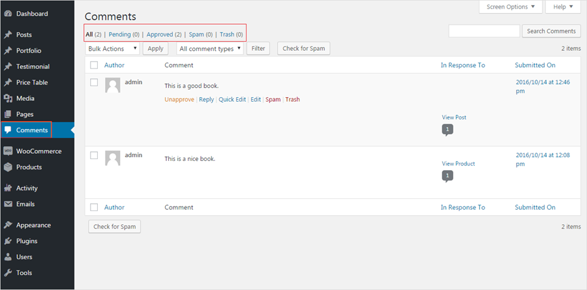Click the WooCommerce logo icon

pos(7,151)
